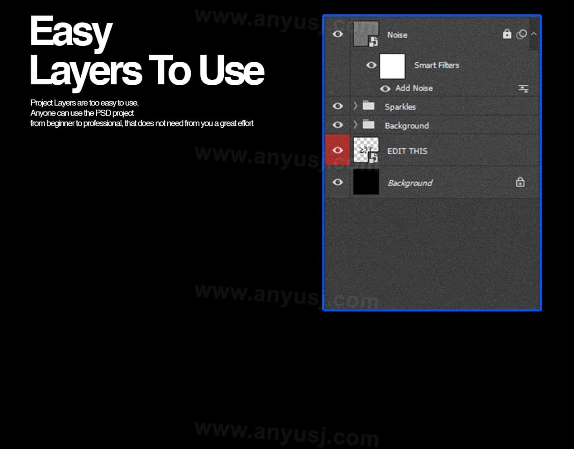Select the black Background layer thumbnail
This screenshot has height=449, width=574.
366,182
